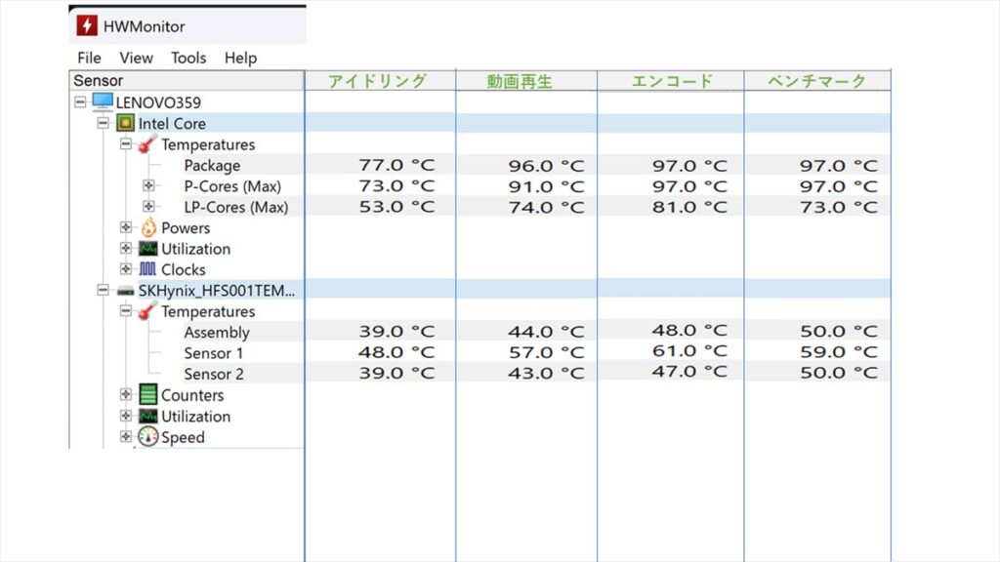Expand the Clocks section
The image size is (1000, 562).
point(126,269)
